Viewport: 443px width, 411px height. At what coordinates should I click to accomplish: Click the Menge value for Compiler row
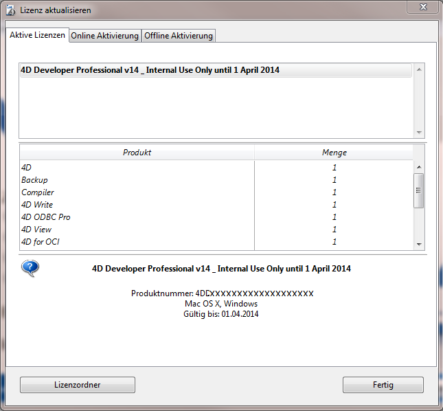tap(334, 192)
